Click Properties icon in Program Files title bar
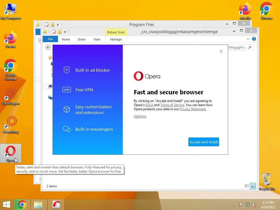The height and width of the screenshot is (210, 280). coord(46,25)
